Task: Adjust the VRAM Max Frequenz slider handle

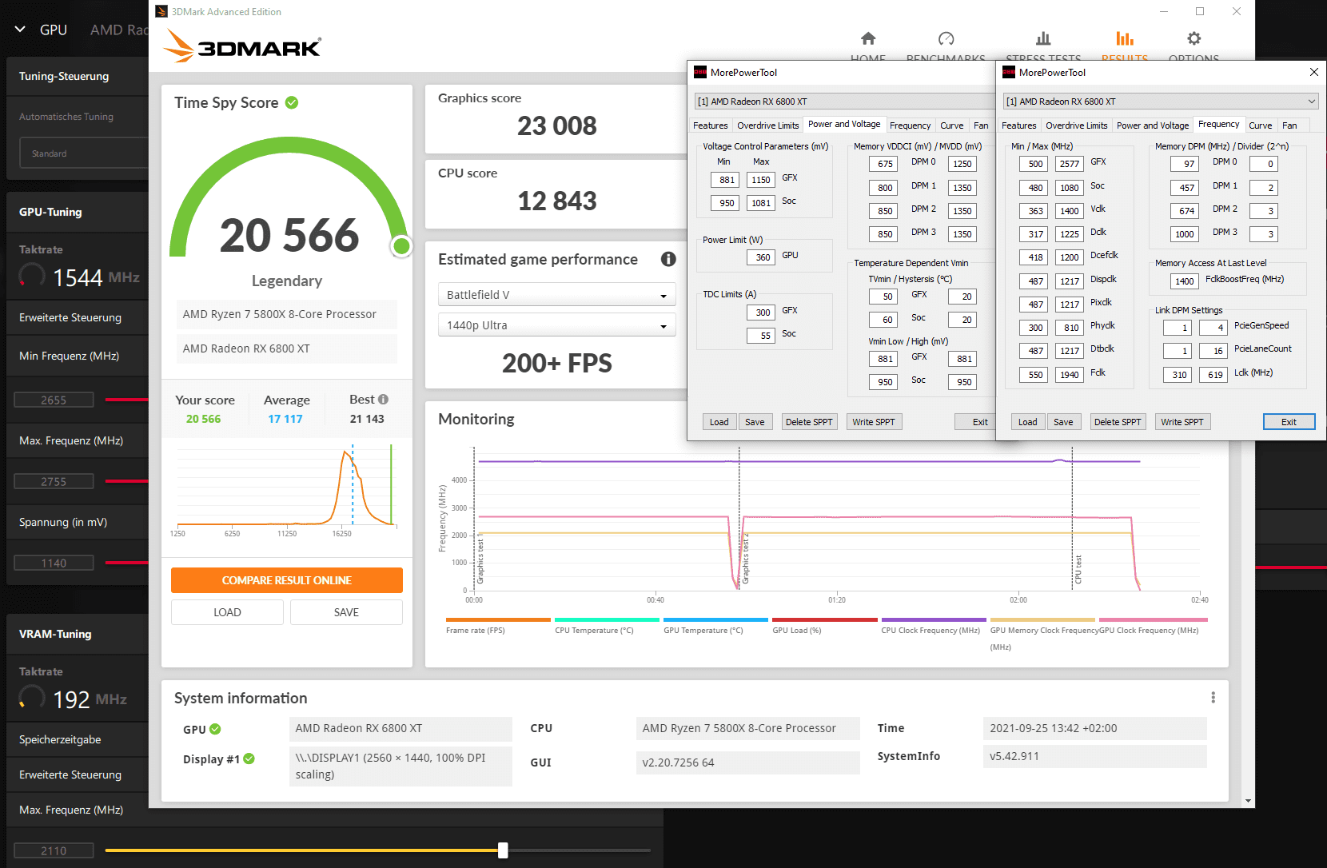Action: [x=503, y=850]
